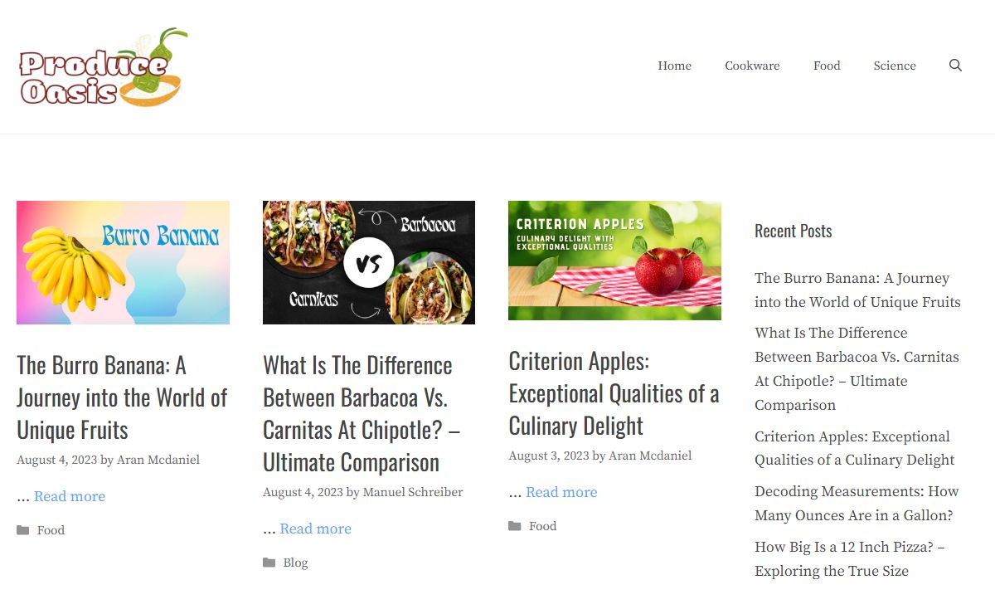Click August 4, 2023 date on Barbacoa post
Screen dimensions: 995x614
303,492
